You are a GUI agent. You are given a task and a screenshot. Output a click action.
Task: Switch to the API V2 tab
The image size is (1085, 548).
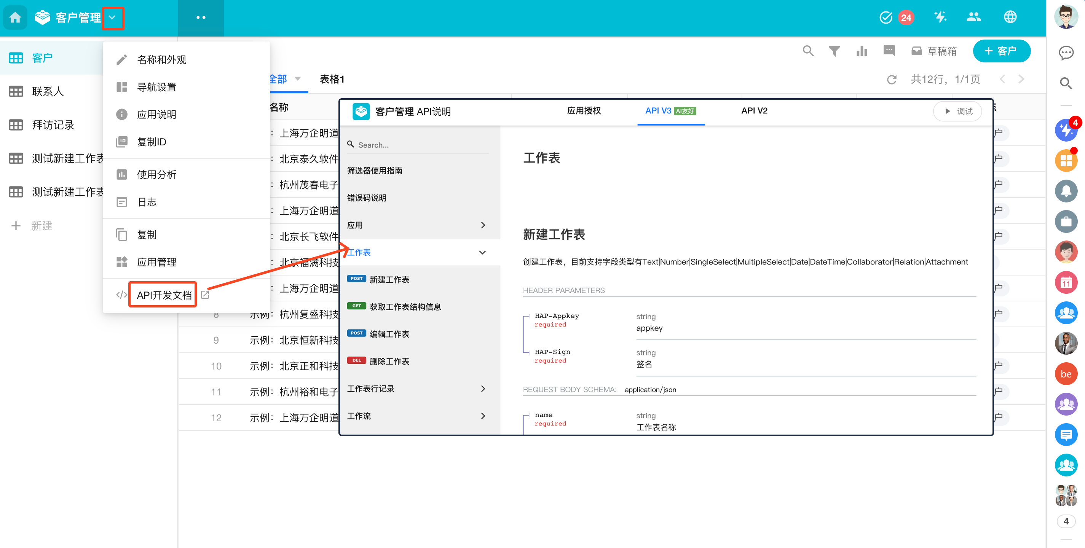(754, 111)
